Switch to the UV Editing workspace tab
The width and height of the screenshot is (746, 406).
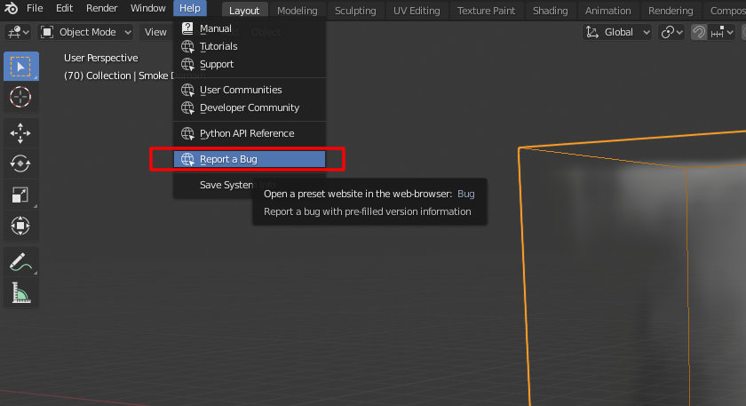[417, 11]
